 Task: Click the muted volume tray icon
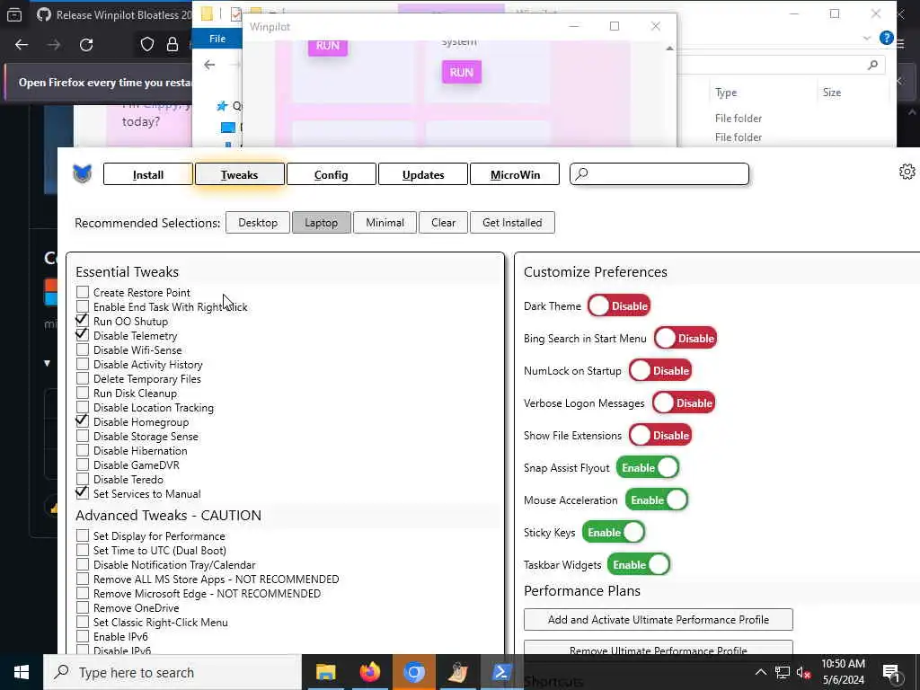803,673
